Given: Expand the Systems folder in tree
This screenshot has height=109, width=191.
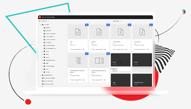Looking at the screenshot, I should [42, 57].
